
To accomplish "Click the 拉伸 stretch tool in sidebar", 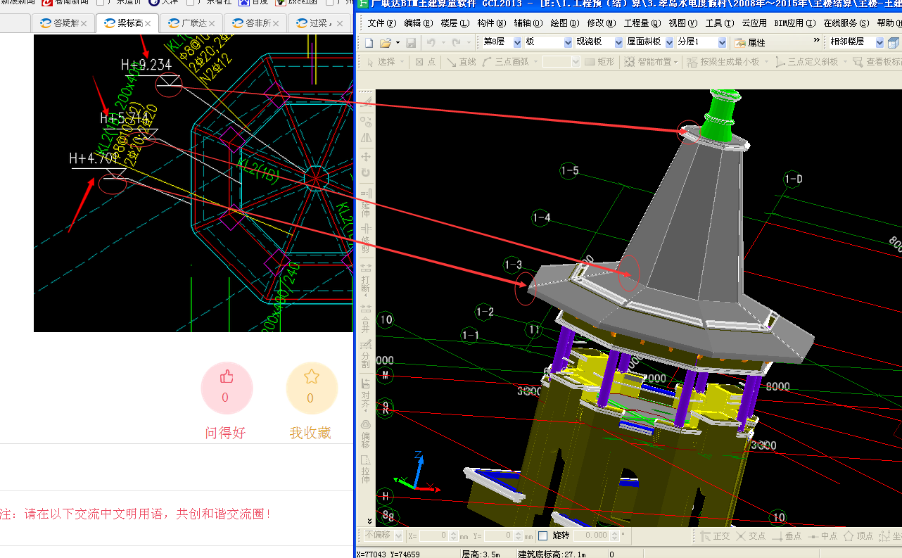I will (x=366, y=471).
